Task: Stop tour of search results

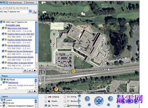Action: coord(35,71)
